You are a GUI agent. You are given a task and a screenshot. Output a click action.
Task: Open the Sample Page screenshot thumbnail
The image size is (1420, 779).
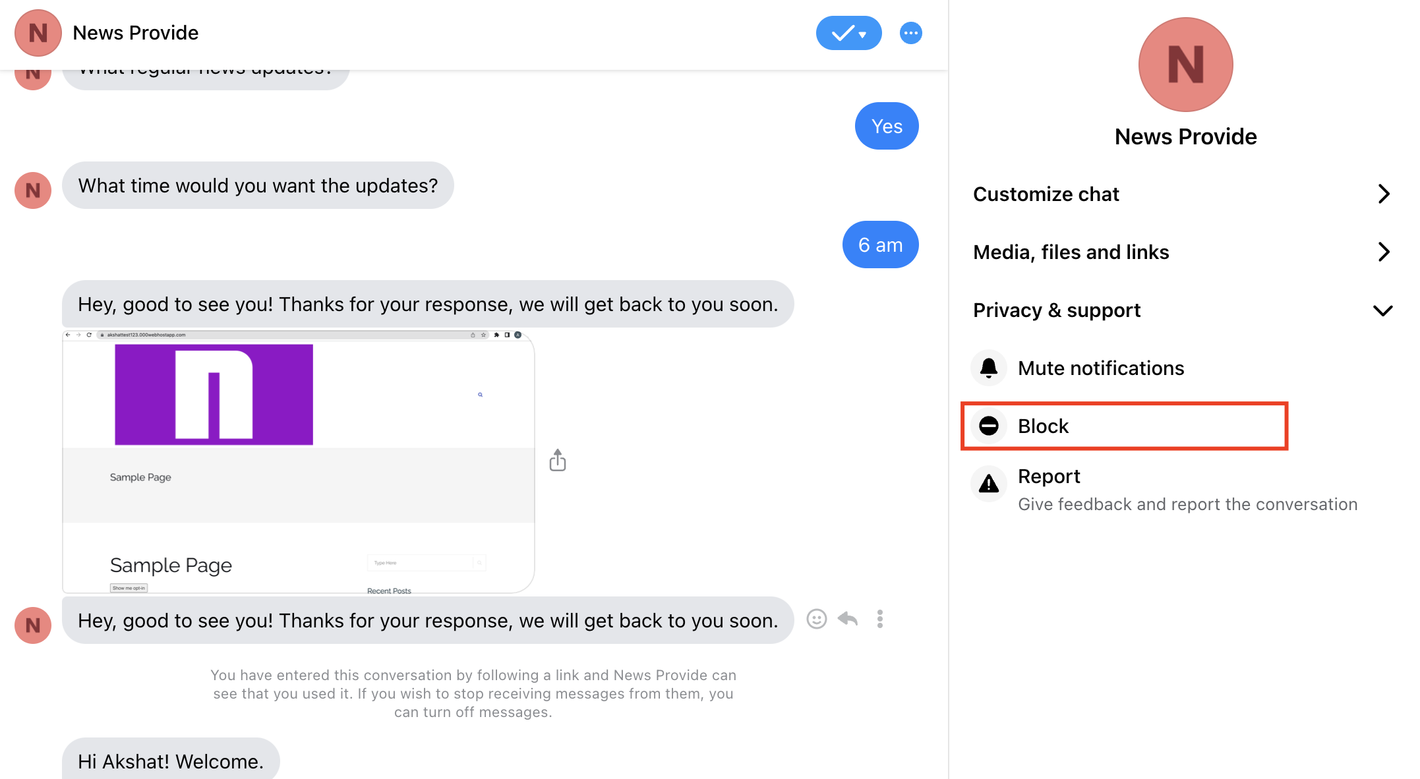pyautogui.click(x=298, y=461)
